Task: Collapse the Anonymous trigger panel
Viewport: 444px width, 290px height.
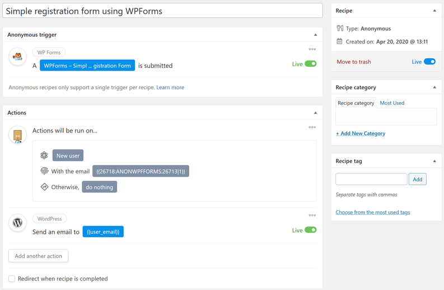Action: click(x=315, y=35)
